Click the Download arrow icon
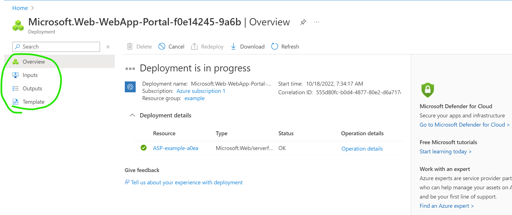Image resolution: width=512 pixels, height=215 pixels. point(233,46)
